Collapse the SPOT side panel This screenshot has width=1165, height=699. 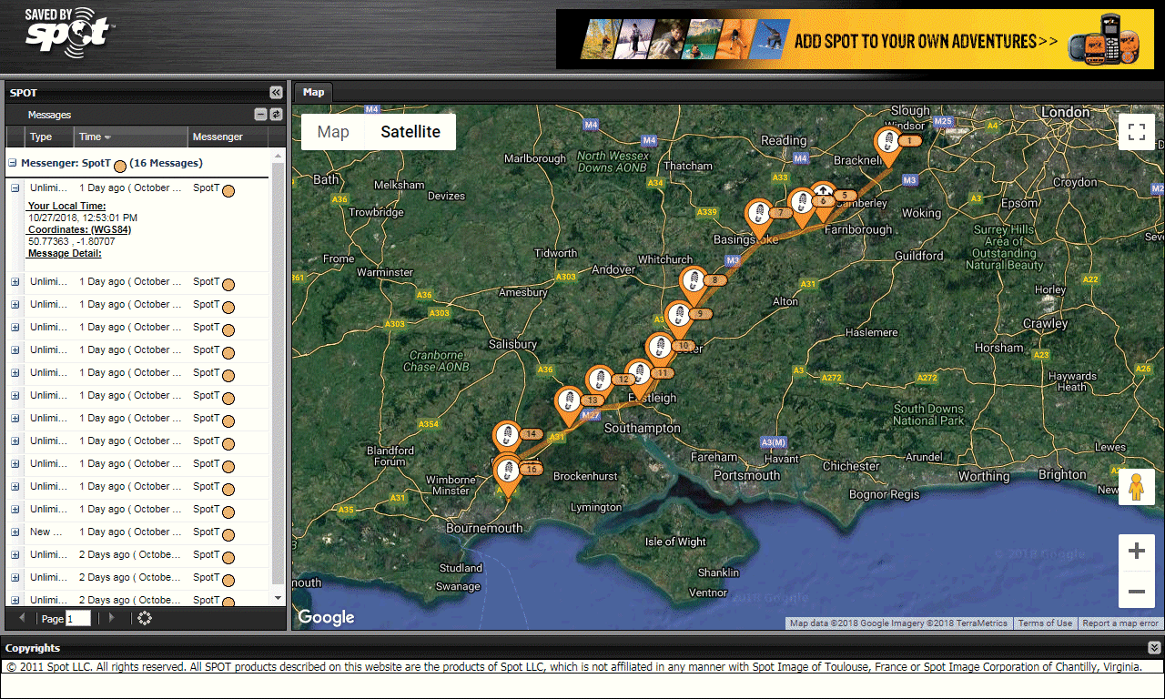(276, 93)
